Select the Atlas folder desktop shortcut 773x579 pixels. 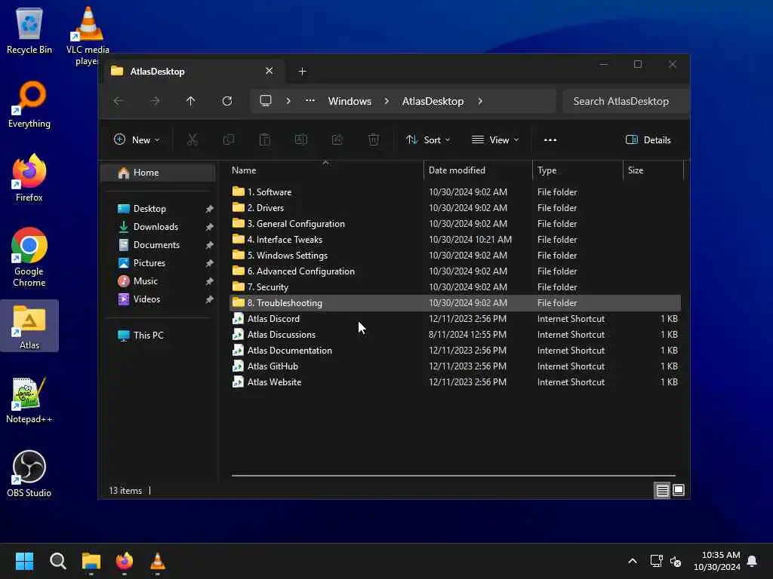(29, 326)
